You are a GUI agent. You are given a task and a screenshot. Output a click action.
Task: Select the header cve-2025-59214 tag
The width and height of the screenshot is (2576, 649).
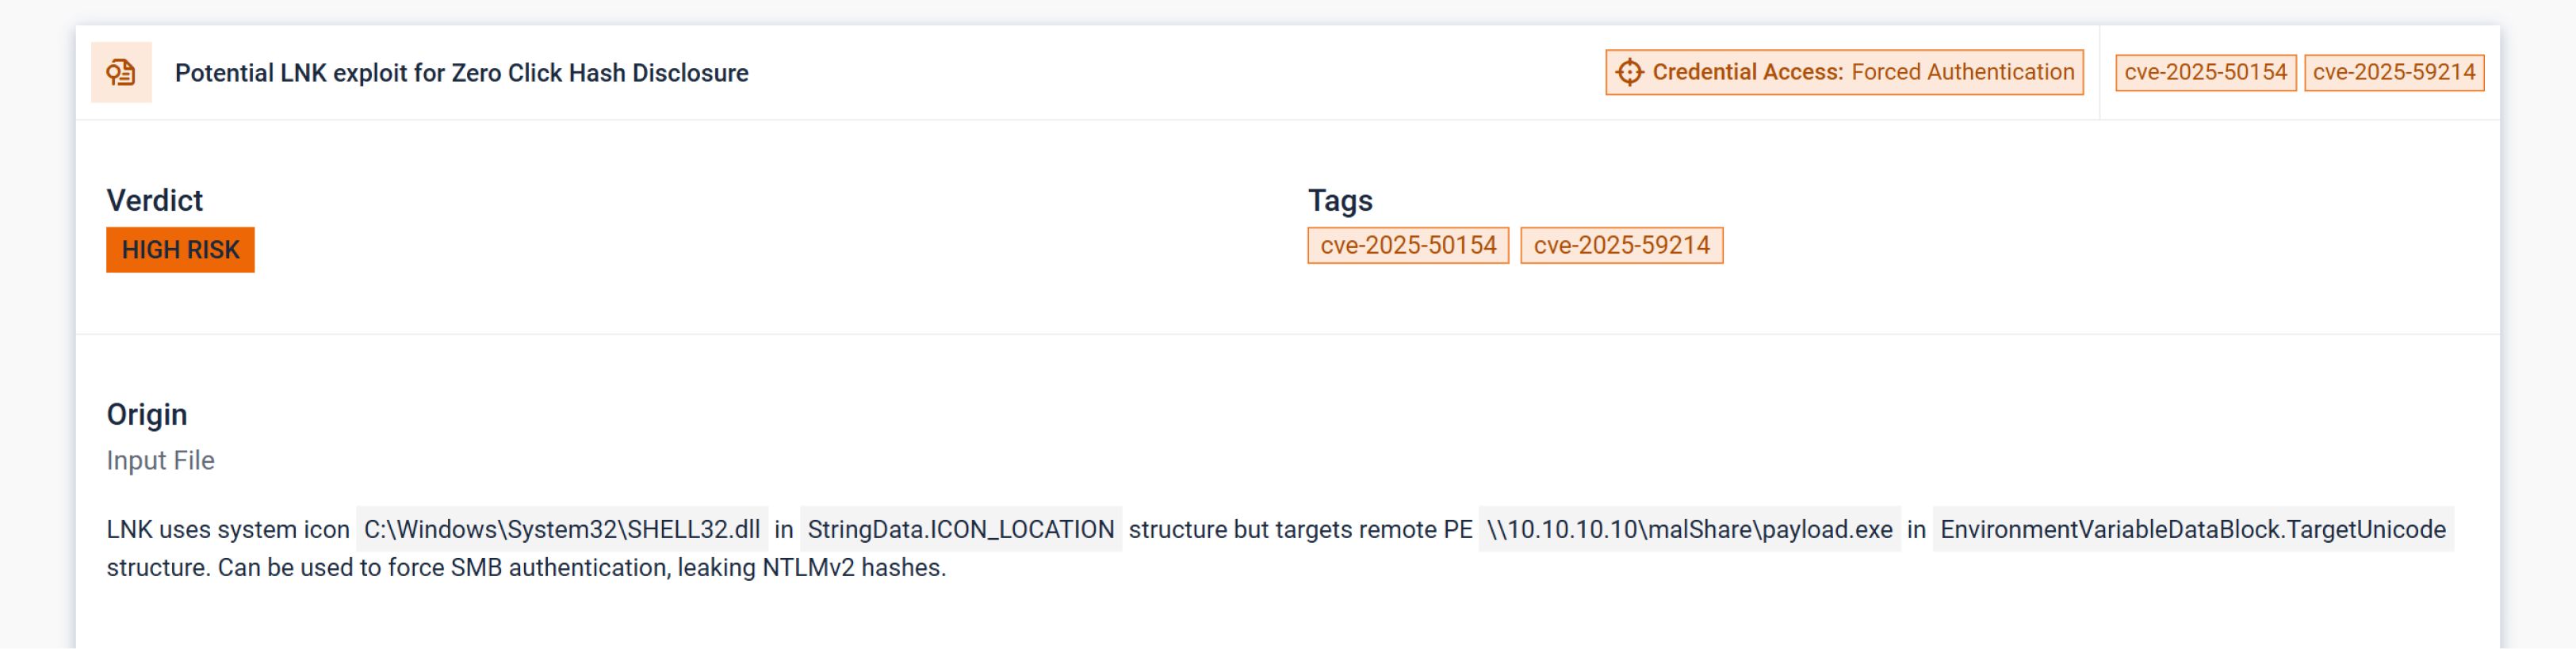click(x=2393, y=72)
